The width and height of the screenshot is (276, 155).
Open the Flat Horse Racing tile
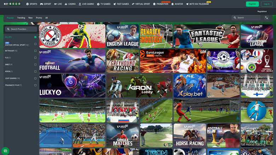[x=257, y=135]
